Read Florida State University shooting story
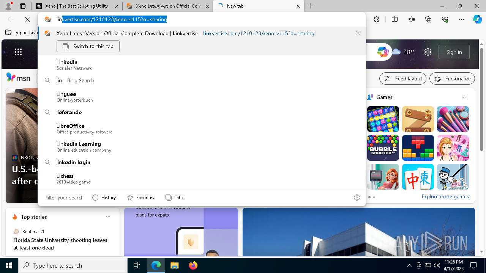486x273 pixels. tap(60, 244)
